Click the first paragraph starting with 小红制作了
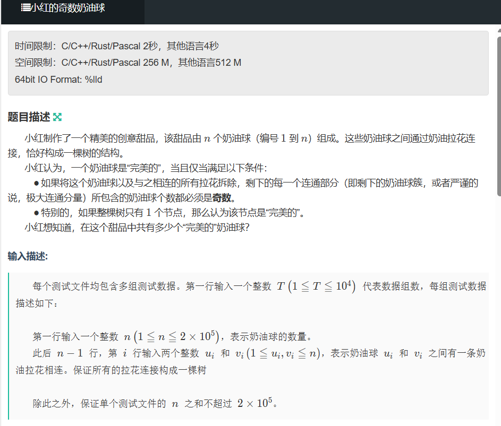This screenshot has height=426, width=501. tap(250, 139)
